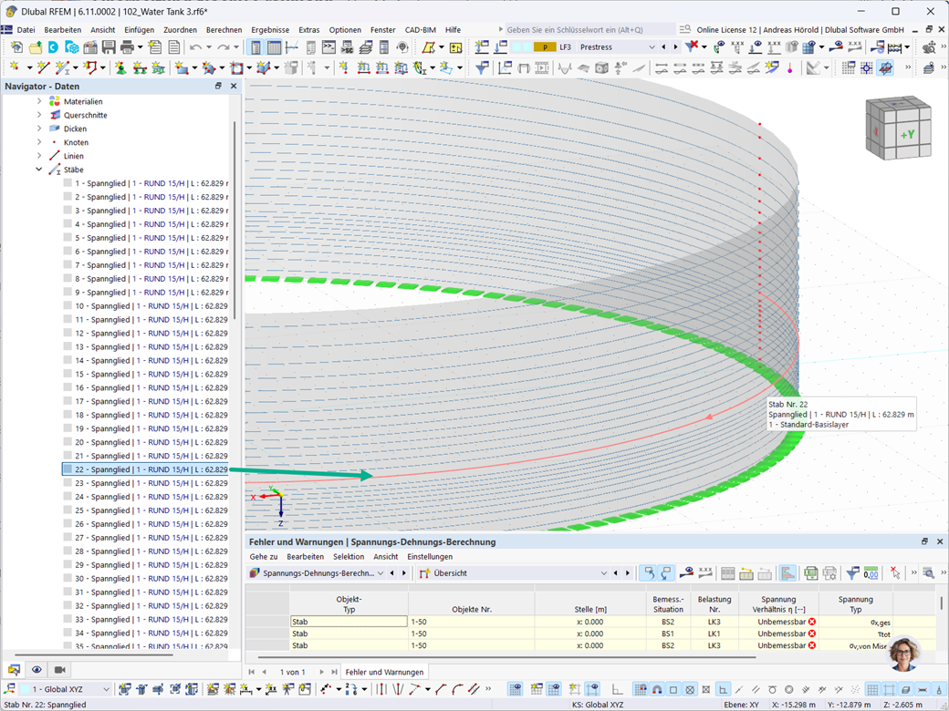This screenshot has height=711, width=949.
Task: Expand the Linien tree node
Action: [39, 156]
